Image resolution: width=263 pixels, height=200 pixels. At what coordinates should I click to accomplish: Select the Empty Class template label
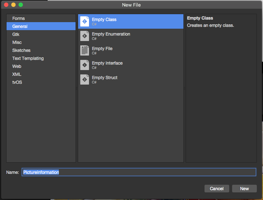pyautogui.click(x=104, y=20)
